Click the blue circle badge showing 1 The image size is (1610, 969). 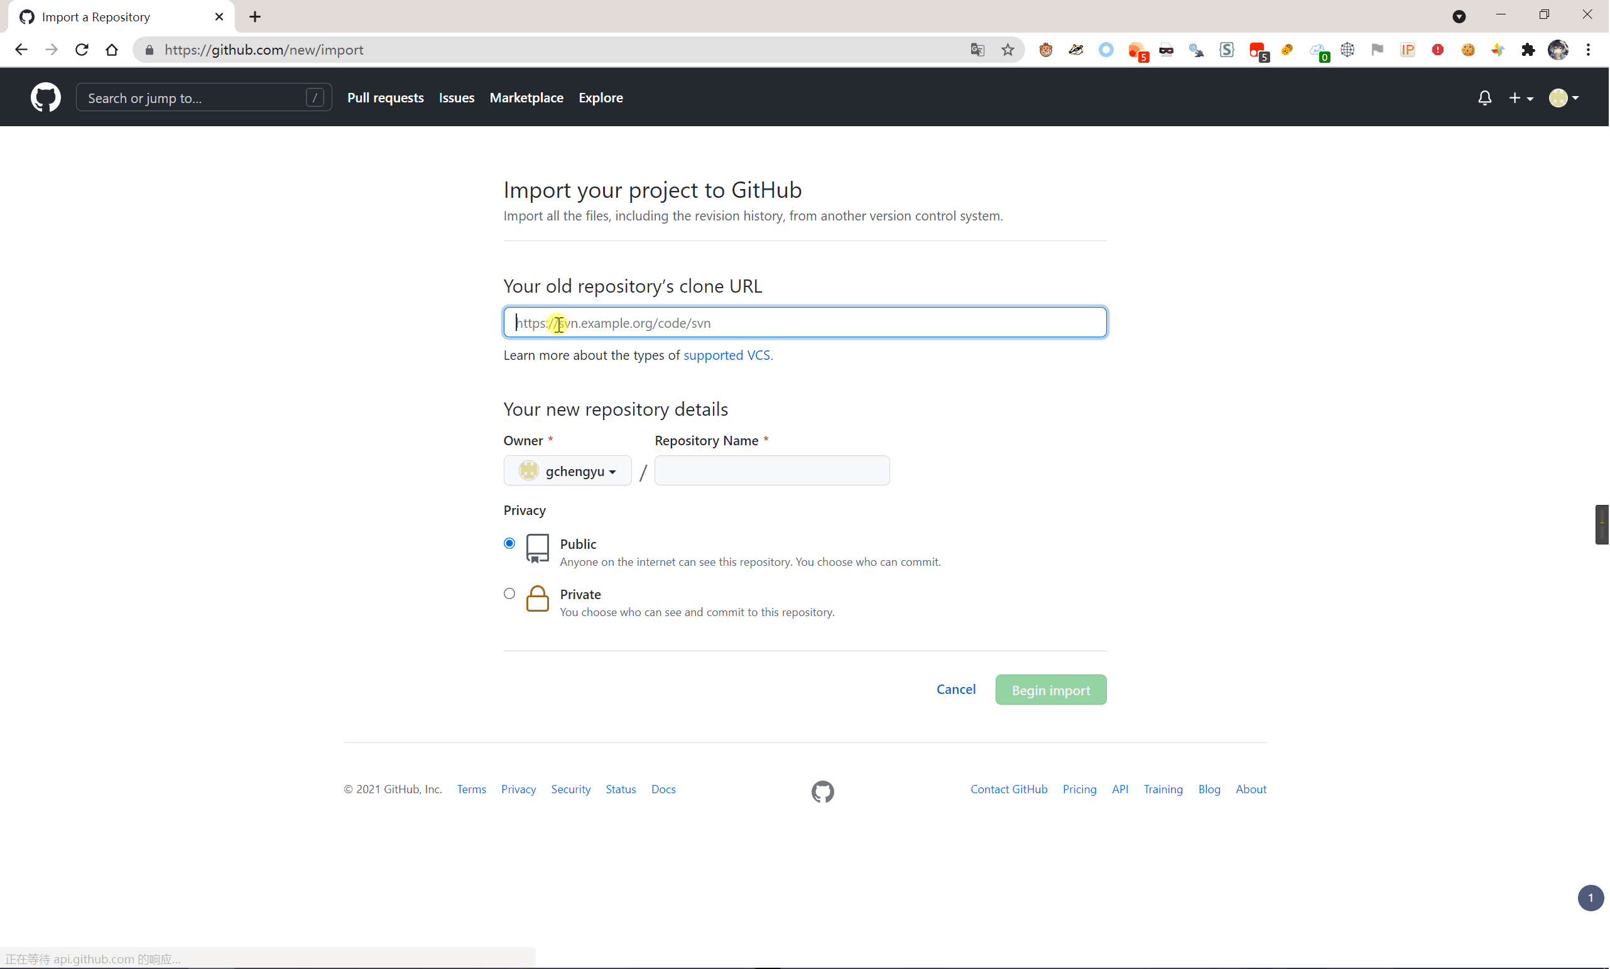[1591, 898]
